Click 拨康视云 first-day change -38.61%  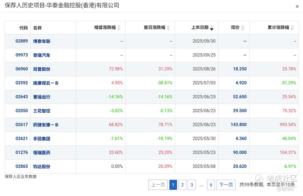[x=165, y=83]
